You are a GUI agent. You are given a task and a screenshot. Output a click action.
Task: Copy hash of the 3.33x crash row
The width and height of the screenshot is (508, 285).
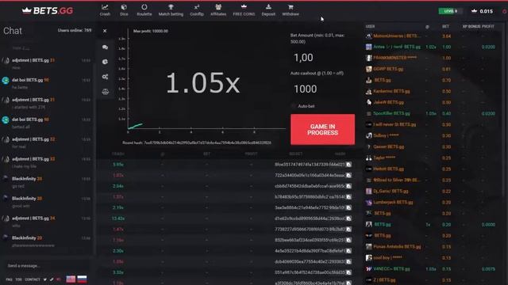click(x=348, y=272)
